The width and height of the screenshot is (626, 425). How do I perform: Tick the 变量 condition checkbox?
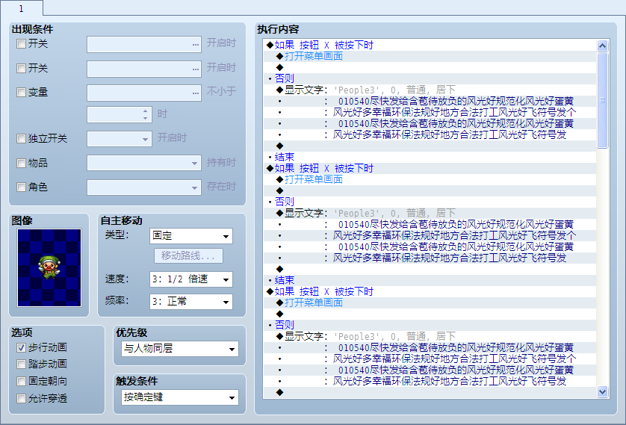(x=21, y=92)
